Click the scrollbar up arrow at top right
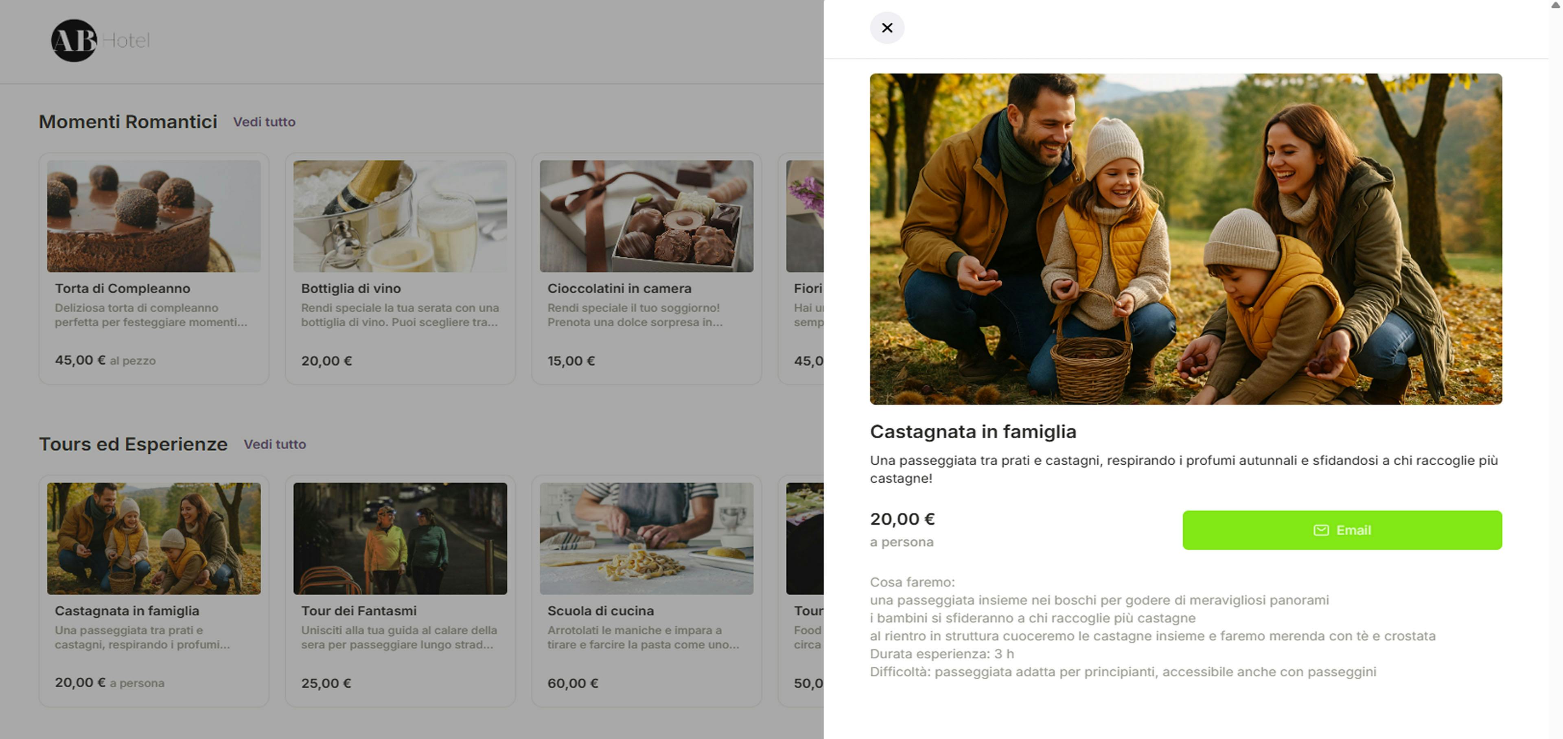The height and width of the screenshot is (739, 1563). tap(1556, 5)
